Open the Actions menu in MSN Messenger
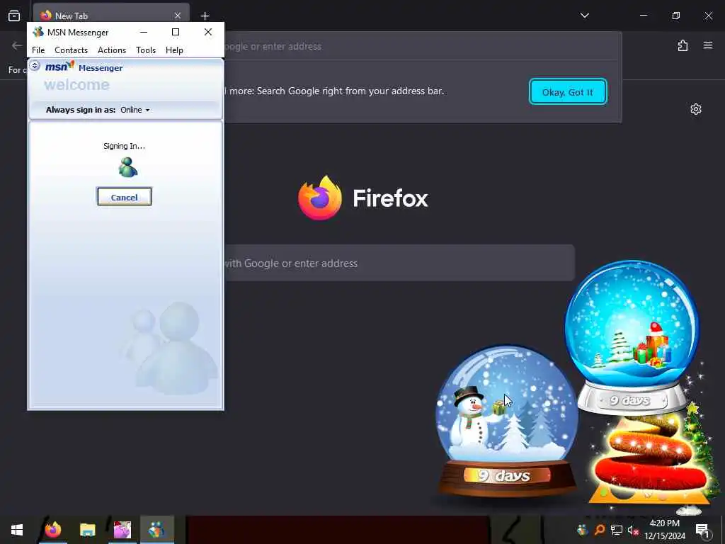 click(112, 50)
